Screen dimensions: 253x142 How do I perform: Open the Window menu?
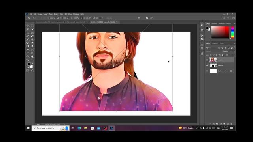(76, 14)
